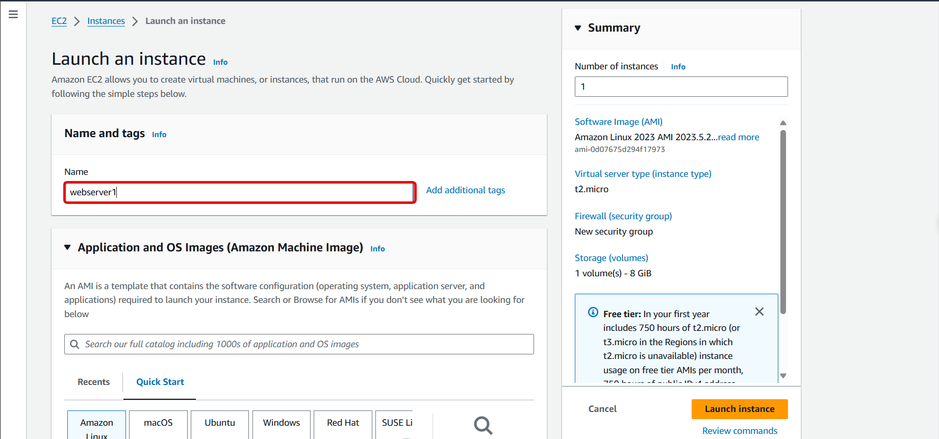Switch to the Recents tab
The width and height of the screenshot is (939, 439).
click(93, 382)
